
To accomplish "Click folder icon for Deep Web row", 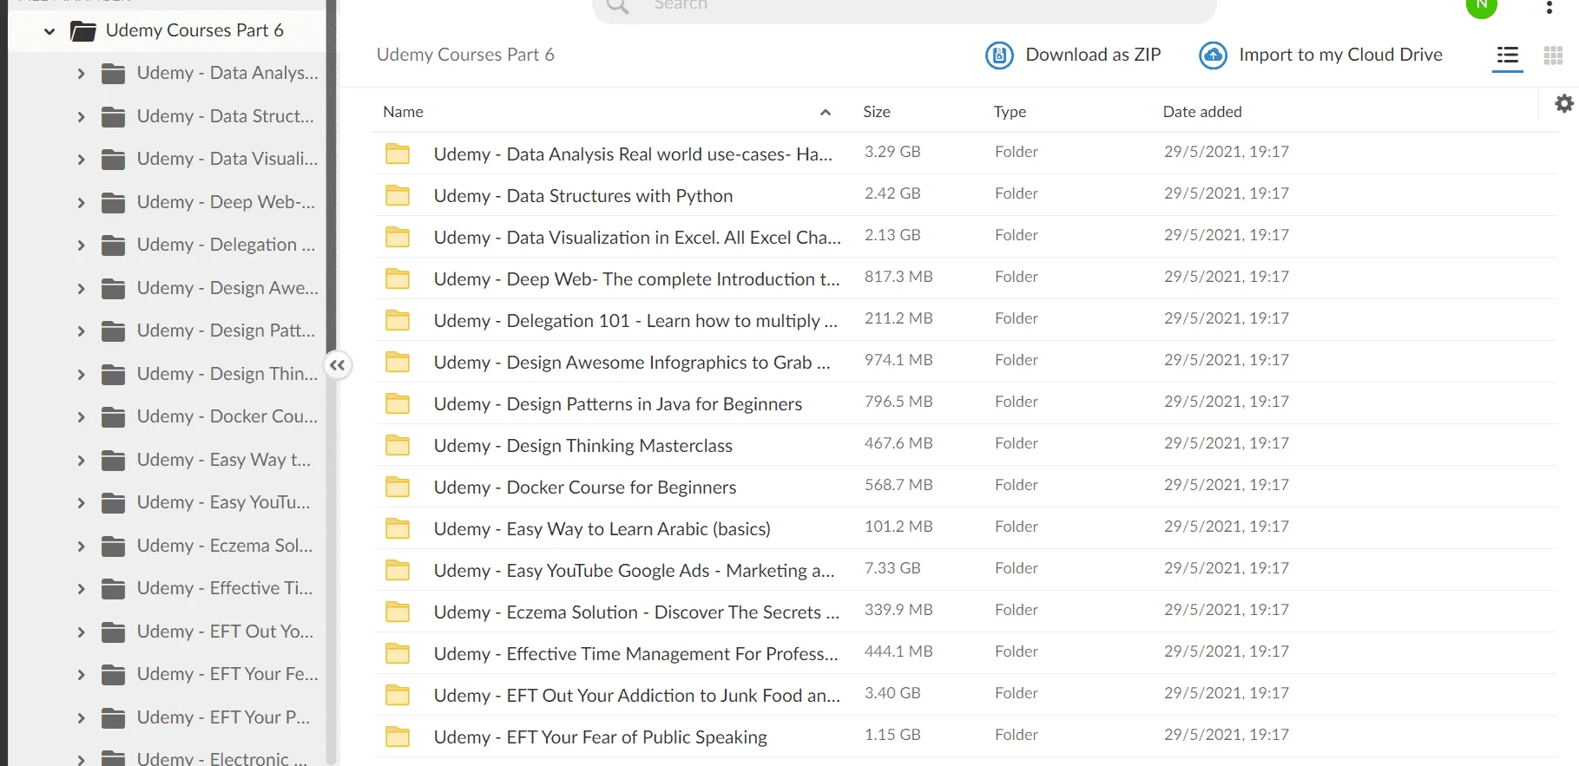I will (x=398, y=278).
